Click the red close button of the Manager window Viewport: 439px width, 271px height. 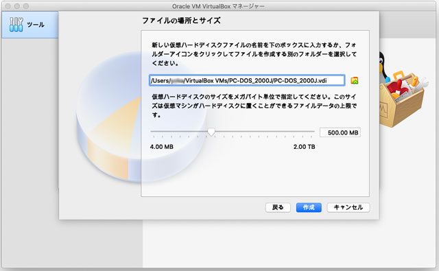(8, 6)
